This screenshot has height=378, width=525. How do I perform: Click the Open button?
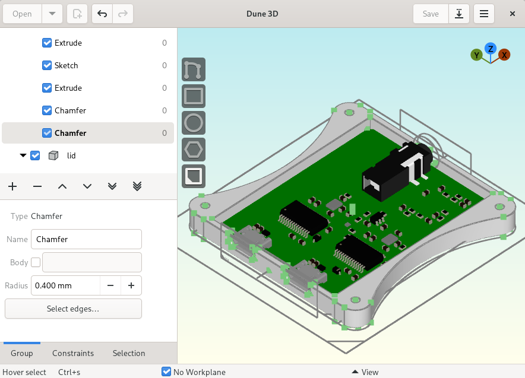click(22, 14)
